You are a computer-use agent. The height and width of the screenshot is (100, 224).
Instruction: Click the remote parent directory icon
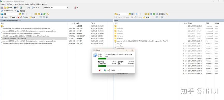click(146, 14)
